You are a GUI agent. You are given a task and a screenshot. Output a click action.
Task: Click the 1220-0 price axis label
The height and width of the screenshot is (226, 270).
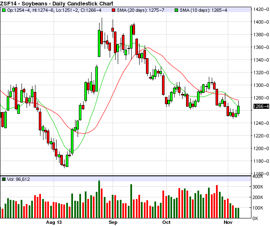261,136
